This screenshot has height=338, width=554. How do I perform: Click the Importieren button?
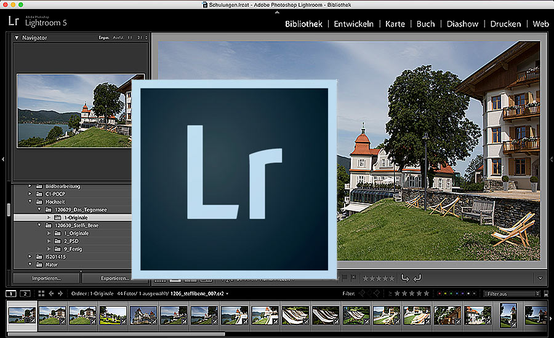(x=46, y=278)
